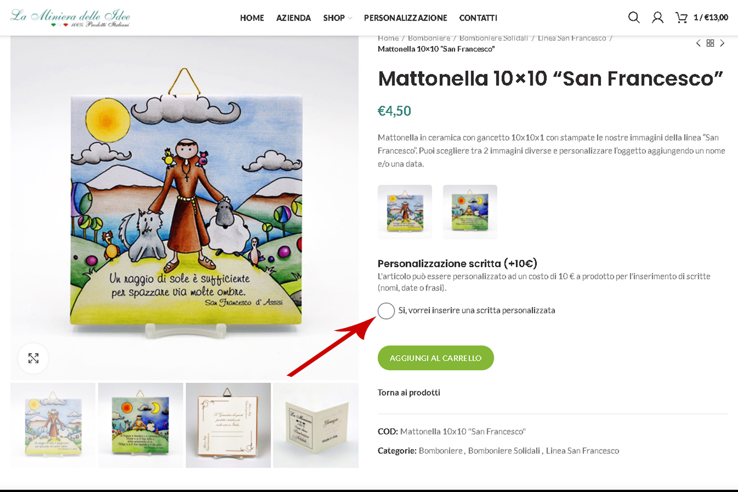This screenshot has height=492, width=738.
Task: Select the second night-scene image variant swatch
Action: point(470,212)
